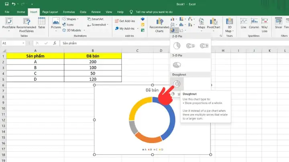The image size is (289, 162).
Task: Click the Slicer filter button
Action: pos(278,23)
